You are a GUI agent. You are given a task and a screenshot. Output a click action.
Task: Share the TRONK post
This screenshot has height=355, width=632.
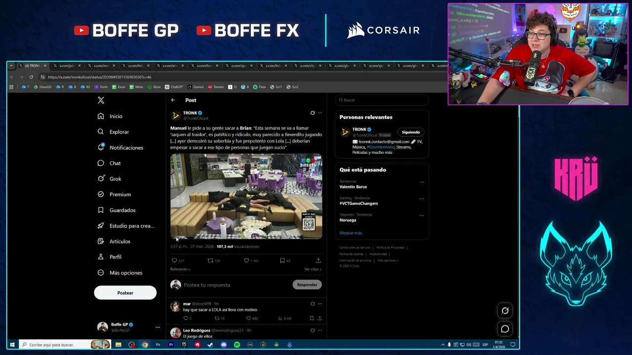tap(318, 260)
